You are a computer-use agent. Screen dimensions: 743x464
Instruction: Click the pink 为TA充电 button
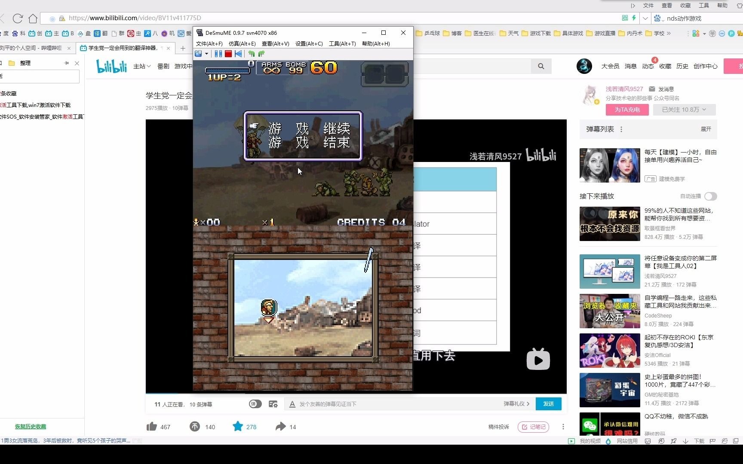(627, 110)
